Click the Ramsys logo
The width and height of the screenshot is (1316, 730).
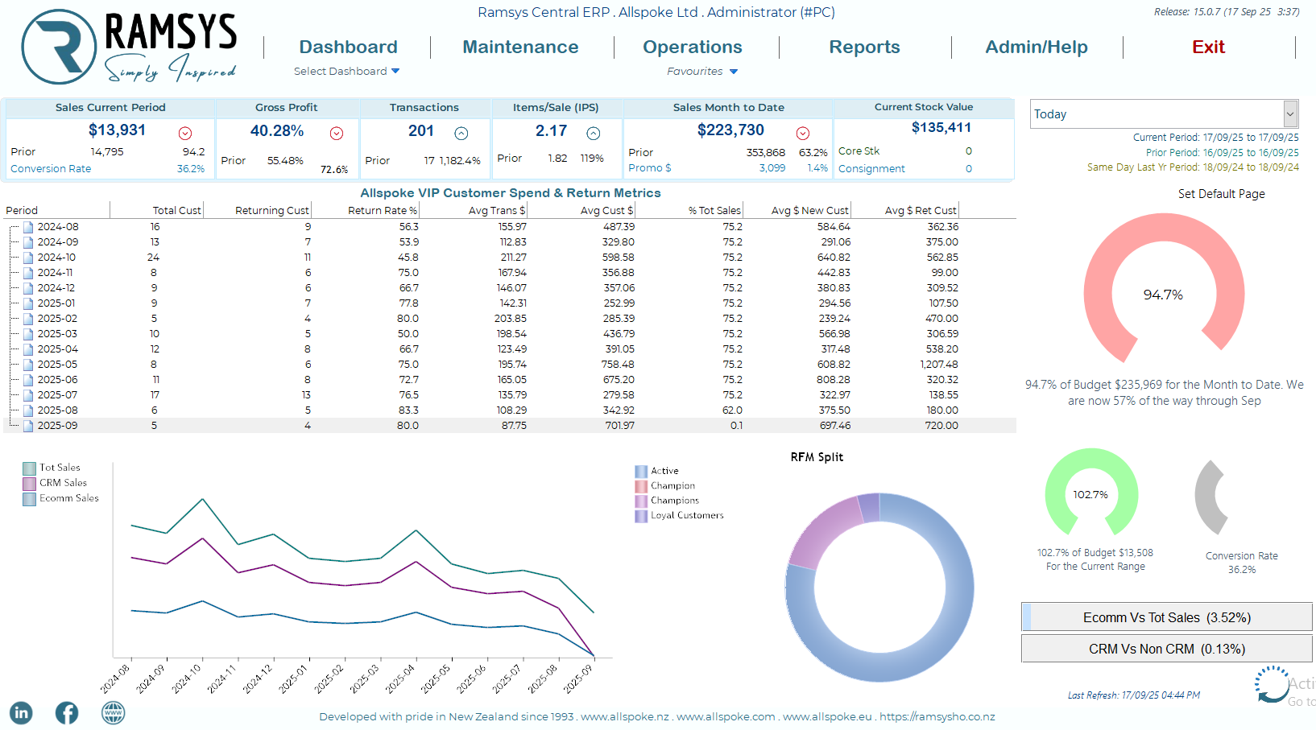click(129, 47)
